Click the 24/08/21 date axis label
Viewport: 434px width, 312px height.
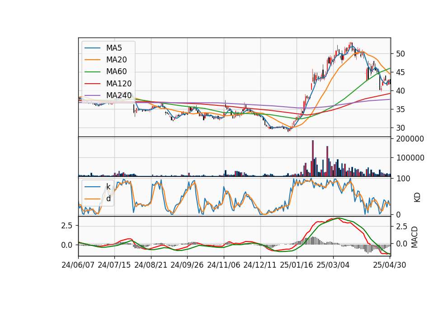[151, 265]
